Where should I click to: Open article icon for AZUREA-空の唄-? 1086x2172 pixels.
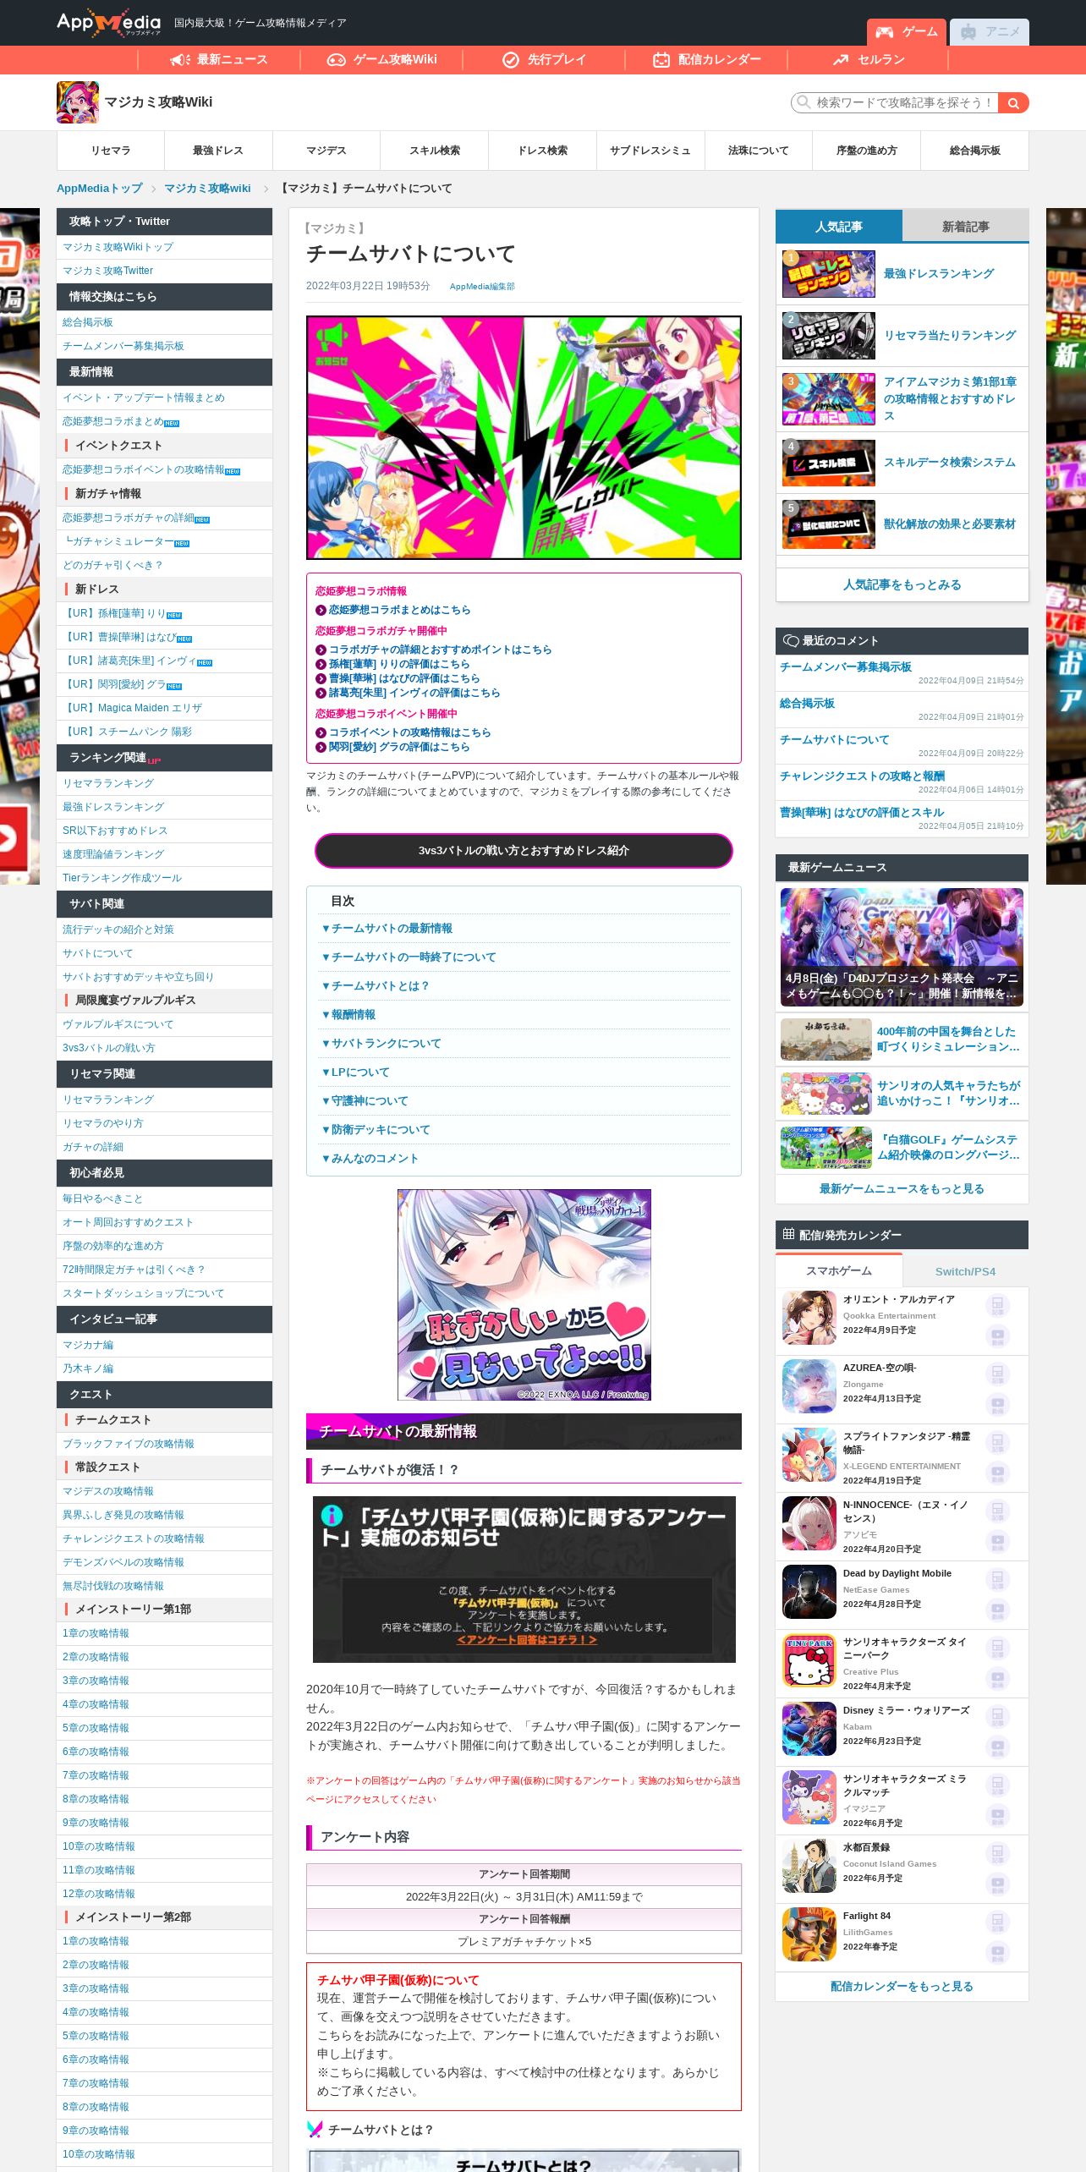[x=998, y=1374]
